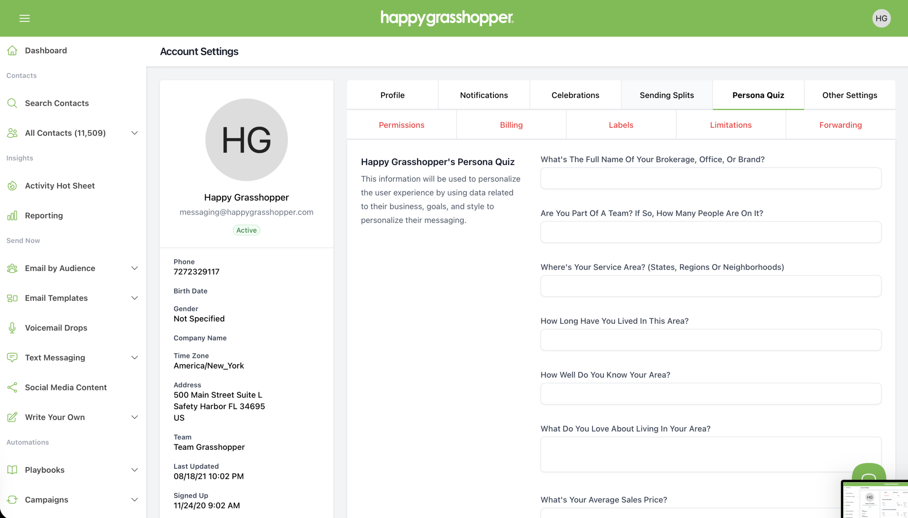908x518 pixels.
Task: Expand the Playbooks chevron
Action: pyautogui.click(x=134, y=470)
